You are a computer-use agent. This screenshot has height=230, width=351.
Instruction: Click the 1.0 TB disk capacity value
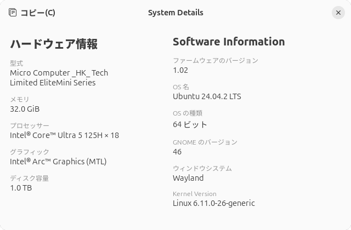click(x=21, y=188)
